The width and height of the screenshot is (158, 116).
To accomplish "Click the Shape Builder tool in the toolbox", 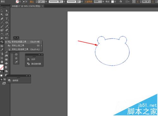I will pyautogui.click(x=2, y=42).
